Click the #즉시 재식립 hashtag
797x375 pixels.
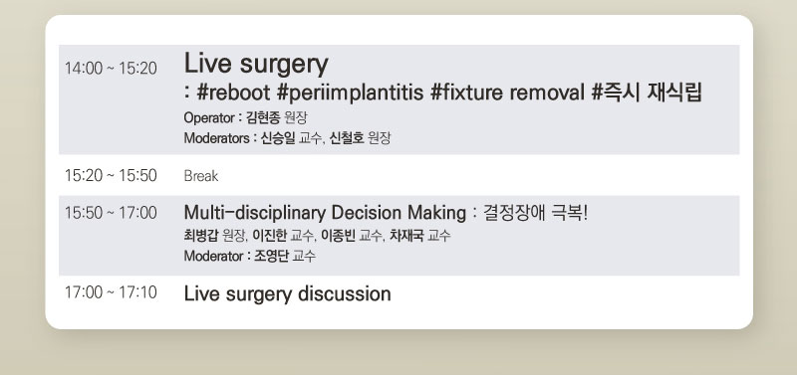(647, 93)
